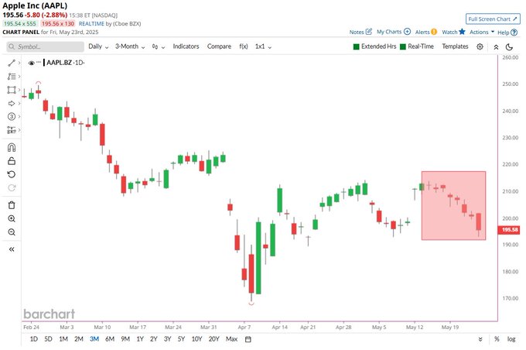Click the Full Screen Chart button
Viewport: 526px width, 350px height.
(x=493, y=19)
